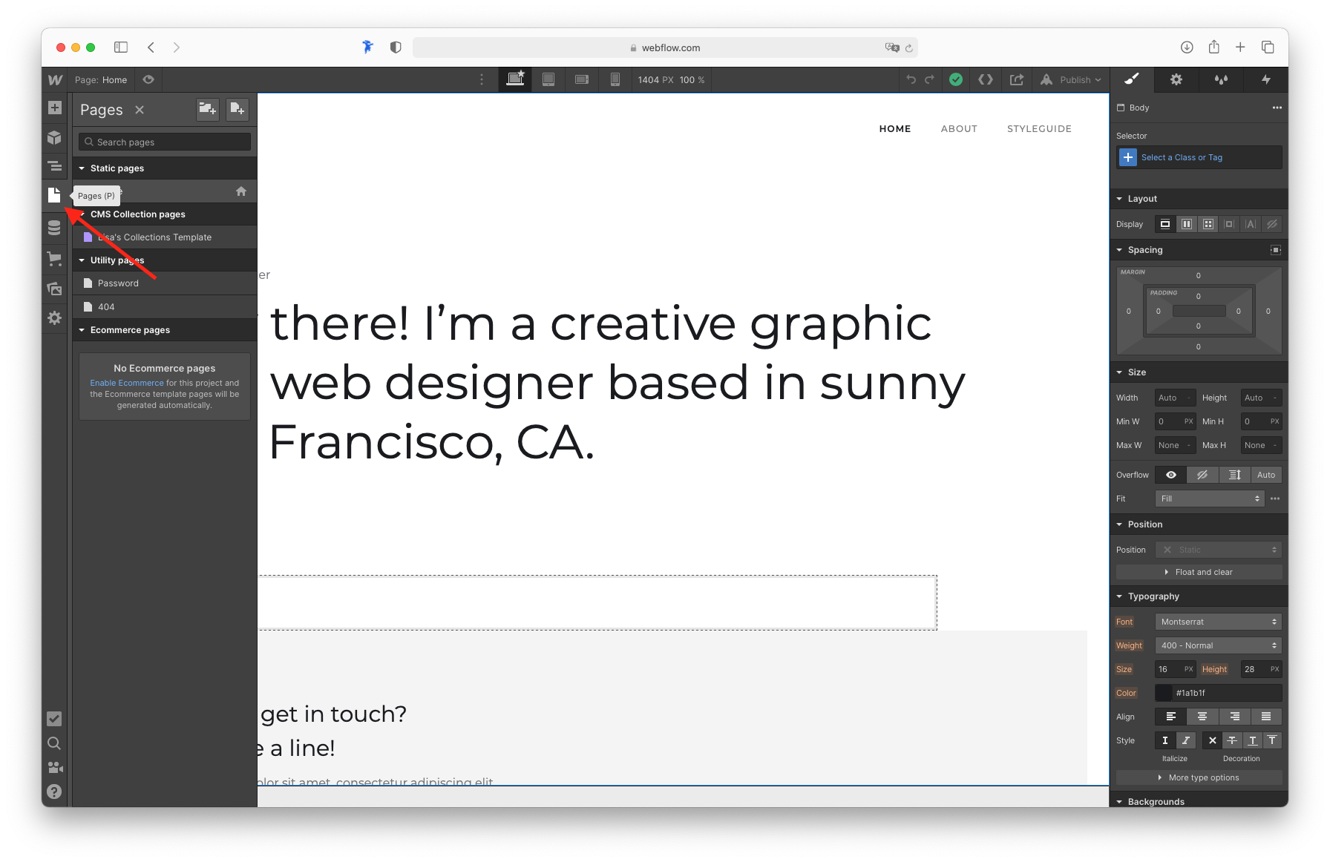The width and height of the screenshot is (1330, 862).
Task: Click the Search pages input field
Action: [x=163, y=141]
